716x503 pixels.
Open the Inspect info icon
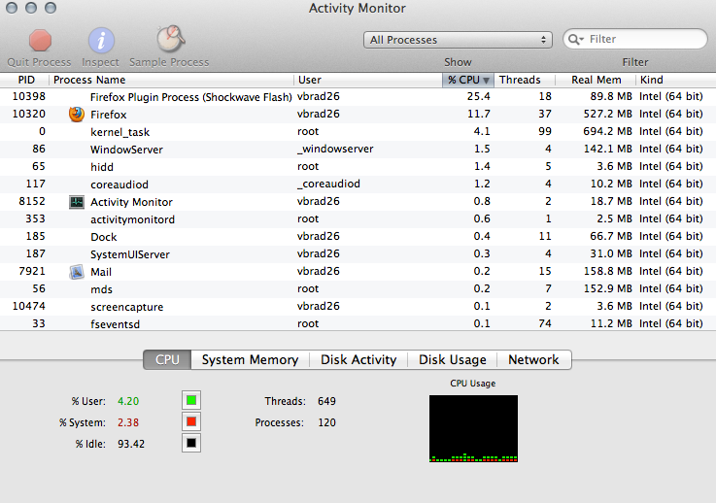101,40
